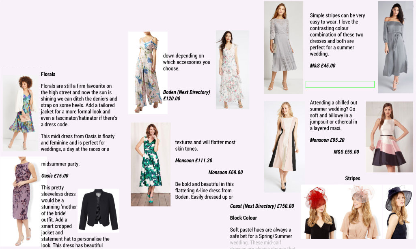
Task: Click the Oasis £75.00 price label
Action: tap(55, 176)
